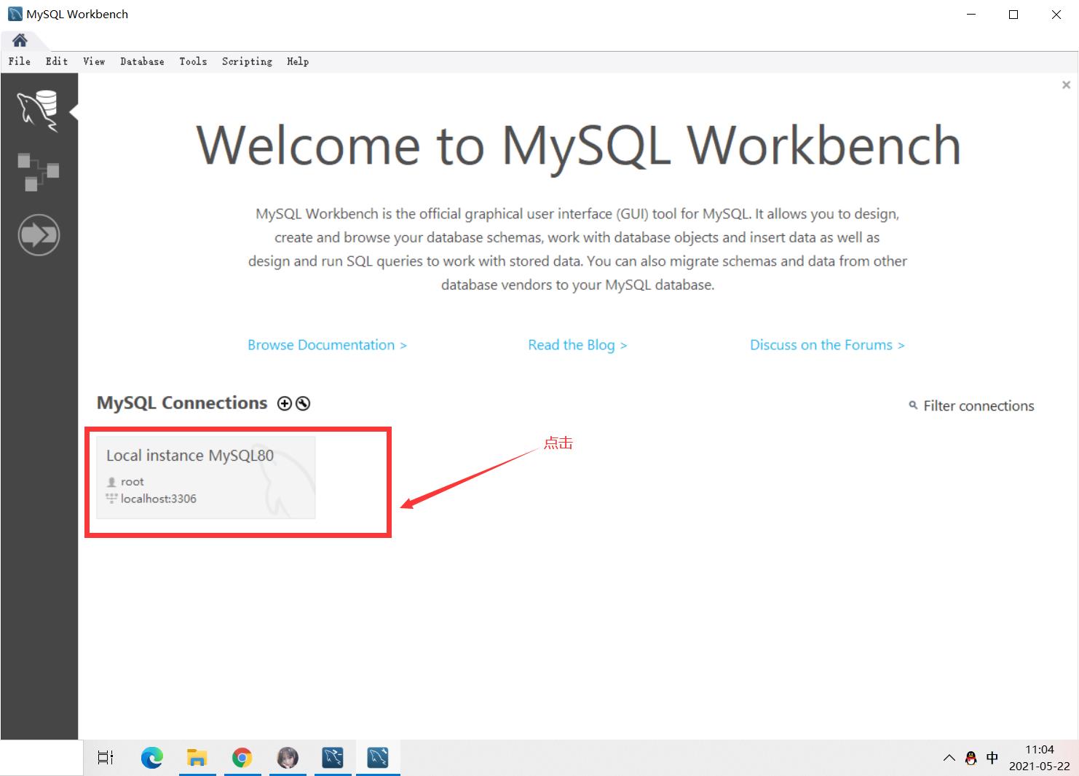Open the Scripting menu

coord(247,61)
